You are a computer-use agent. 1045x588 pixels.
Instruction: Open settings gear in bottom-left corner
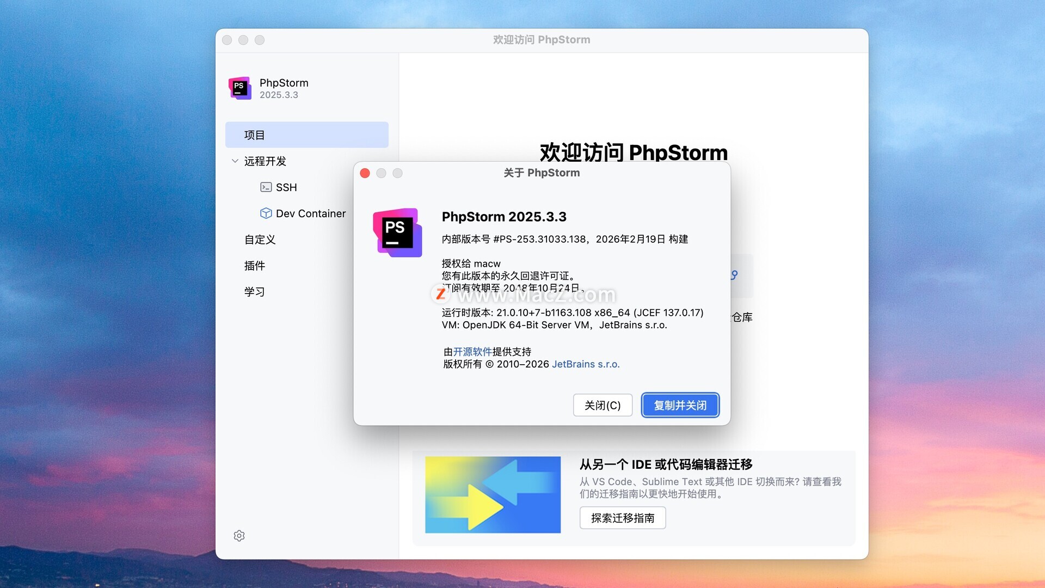point(239,536)
